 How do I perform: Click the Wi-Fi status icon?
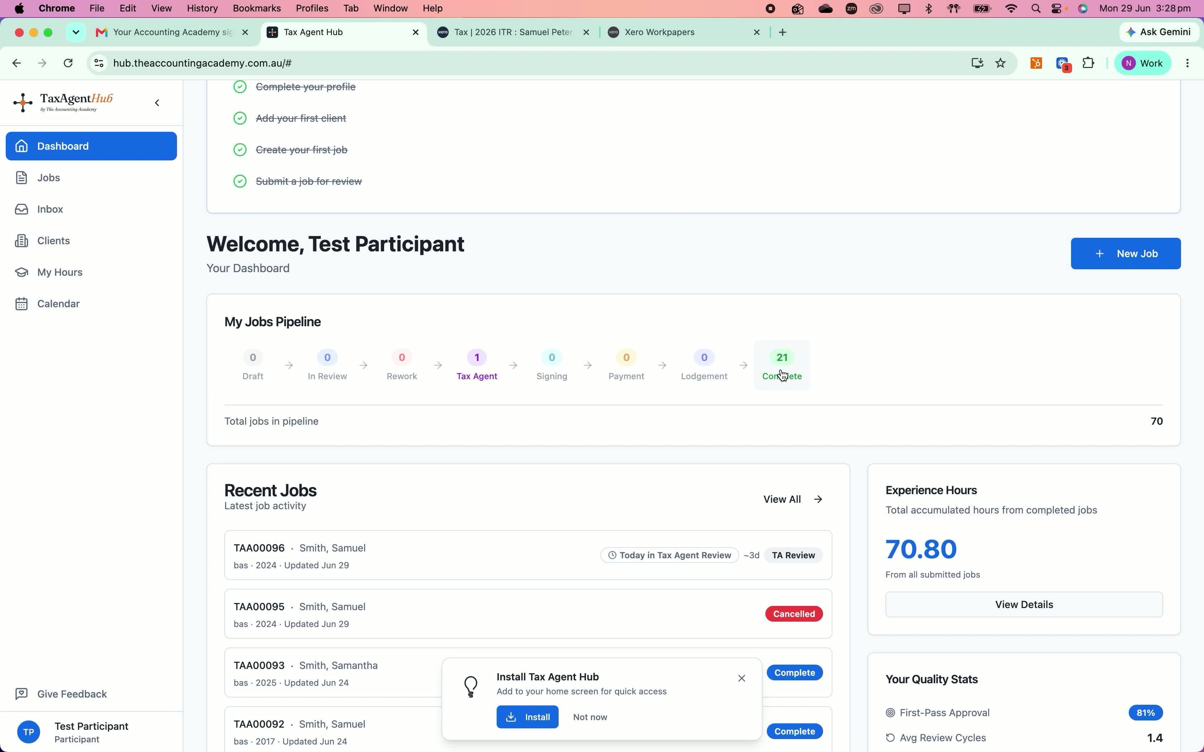(1010, 9)
